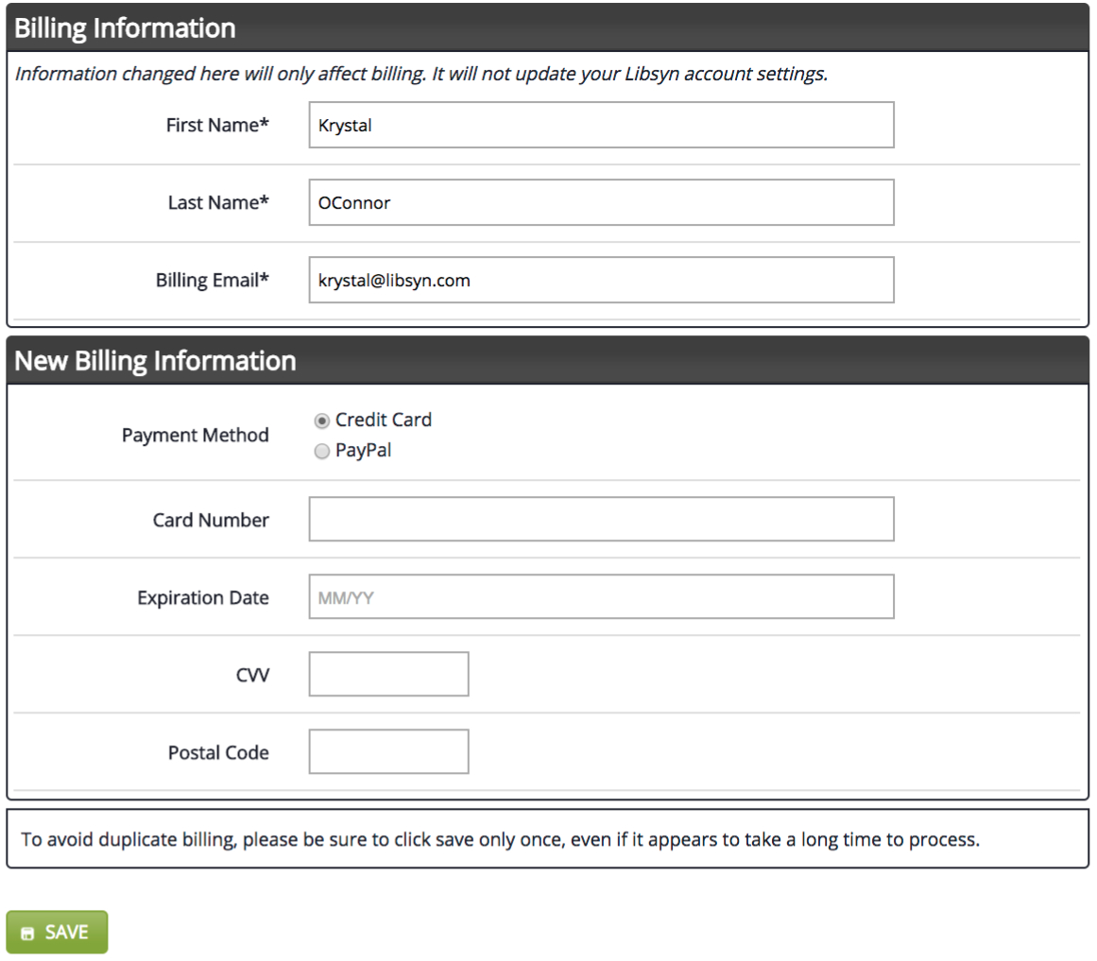The image size is (1097, 961).
Task: Click inside the Last Name field
Action: [x=600, y=201]
